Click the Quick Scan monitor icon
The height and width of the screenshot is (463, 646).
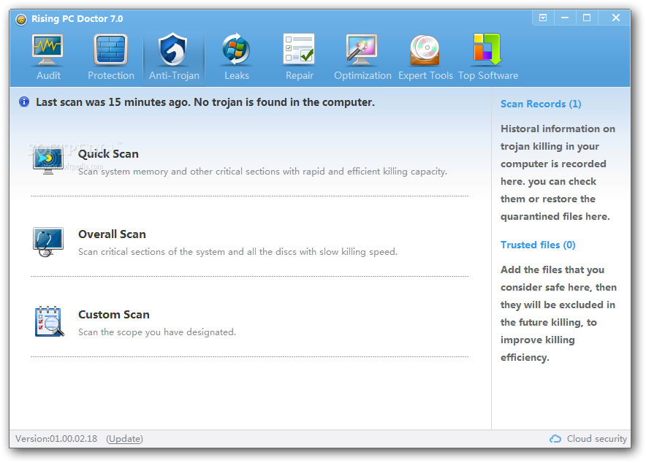(48, 161)
